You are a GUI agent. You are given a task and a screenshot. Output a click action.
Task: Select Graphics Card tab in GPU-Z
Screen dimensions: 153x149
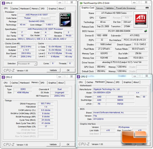pos(88,8)
